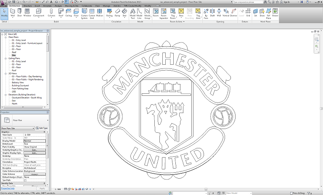Select the Room tool
The image size is (323, 195).
(x=156, y=13)
